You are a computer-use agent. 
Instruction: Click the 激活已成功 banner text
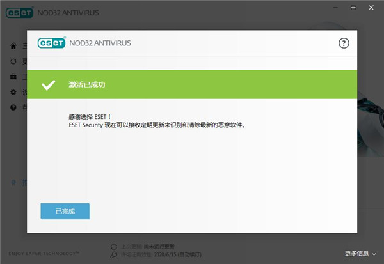pyautogui.click(x=86, y=85)
